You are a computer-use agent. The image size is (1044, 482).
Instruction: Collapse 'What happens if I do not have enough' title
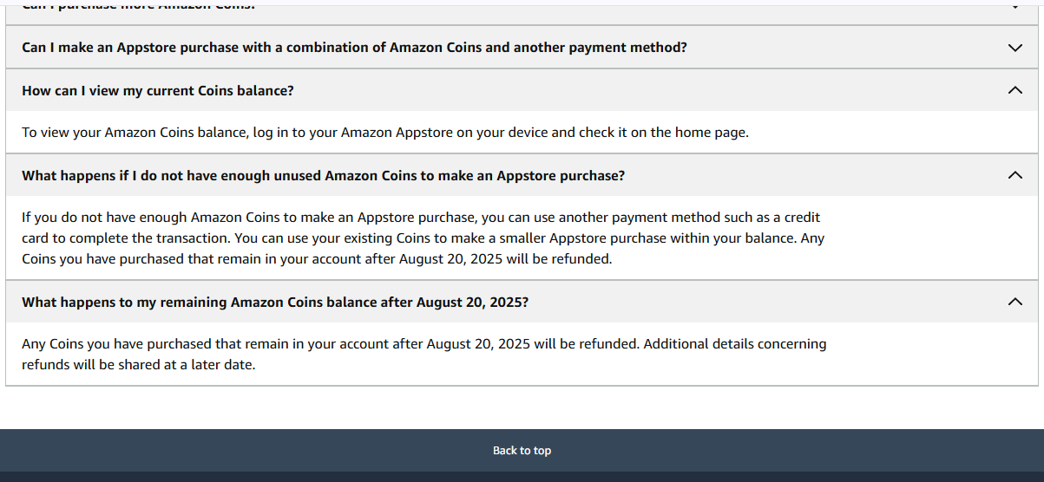click(323, 175)
